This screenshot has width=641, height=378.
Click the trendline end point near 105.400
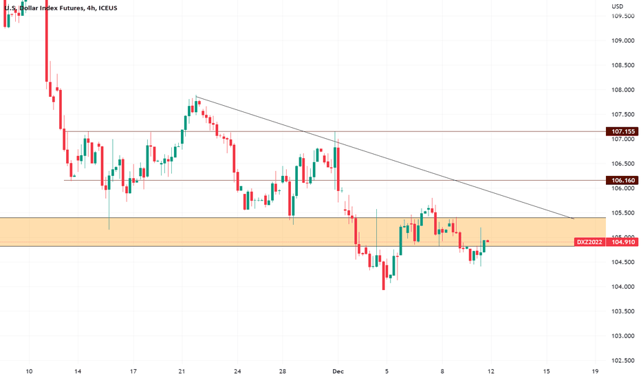click(574, 219)
